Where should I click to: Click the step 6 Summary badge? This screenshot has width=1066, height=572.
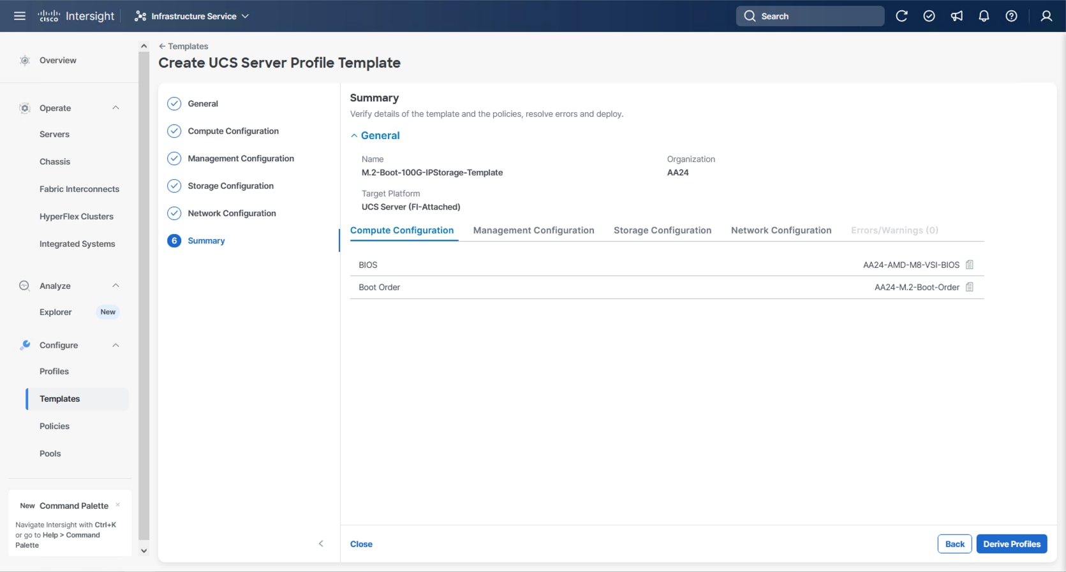[x=174, y=240]
